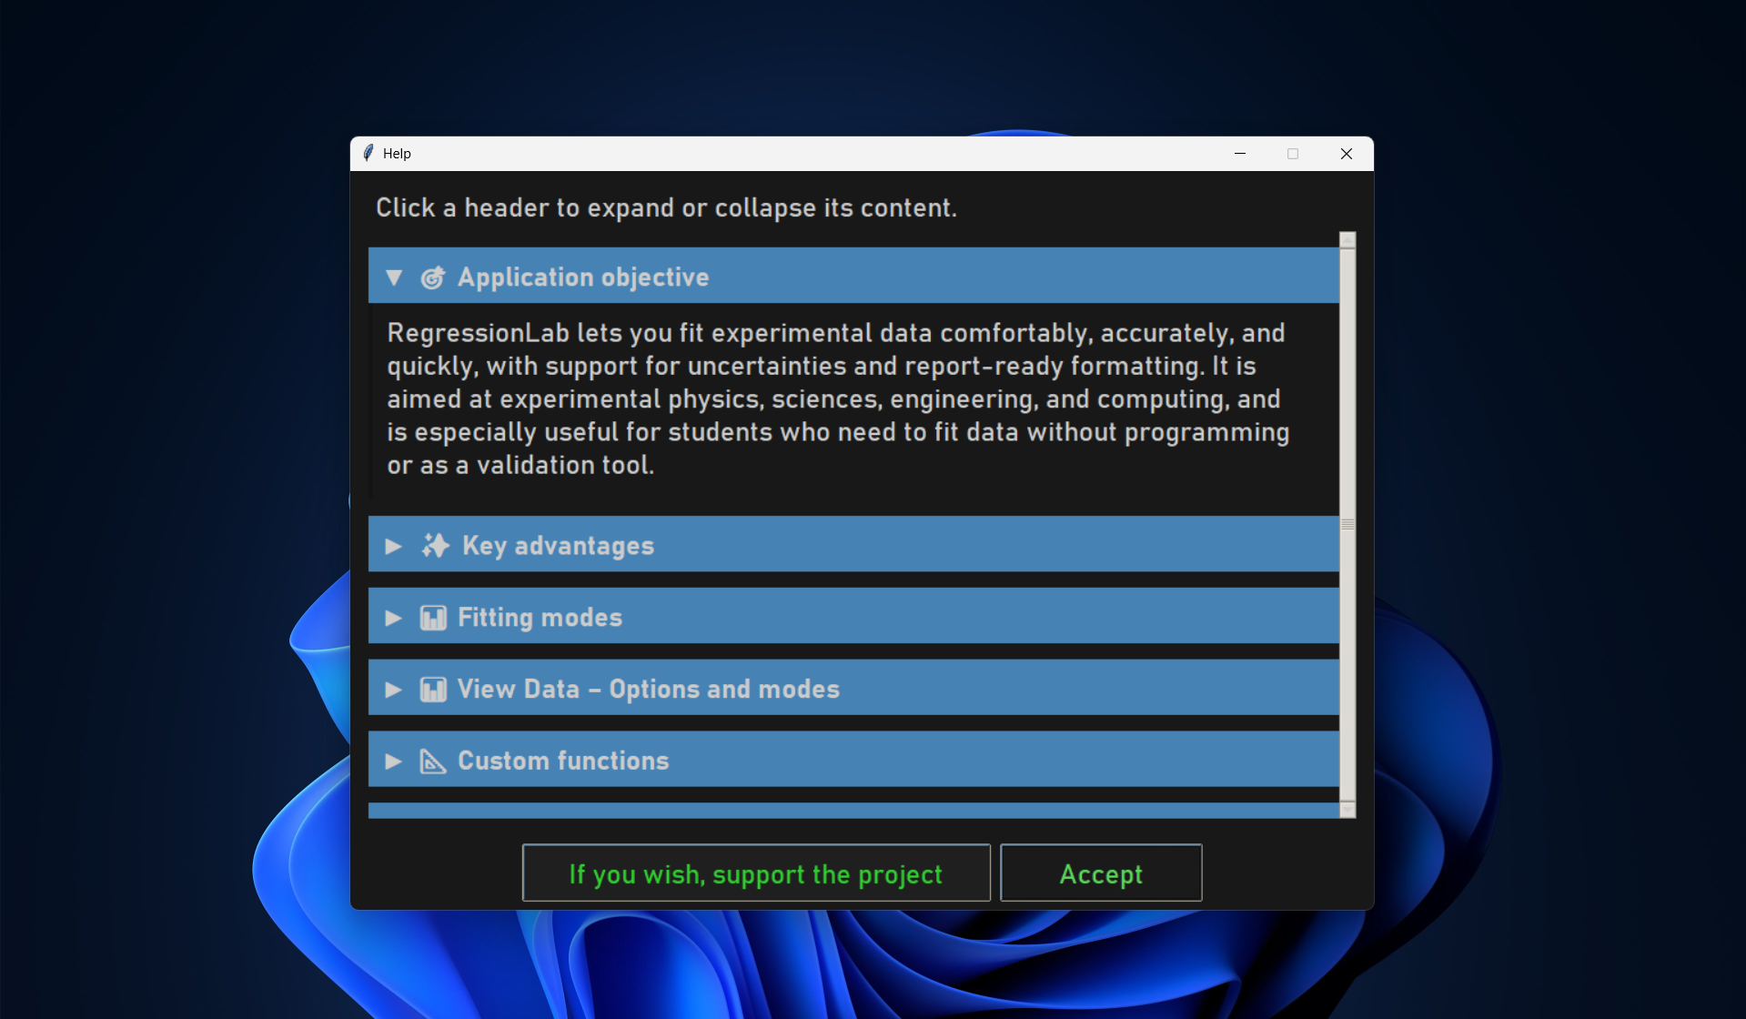
Task: Click the scrollbar up arrow
Action: (x=1347, y=240)
